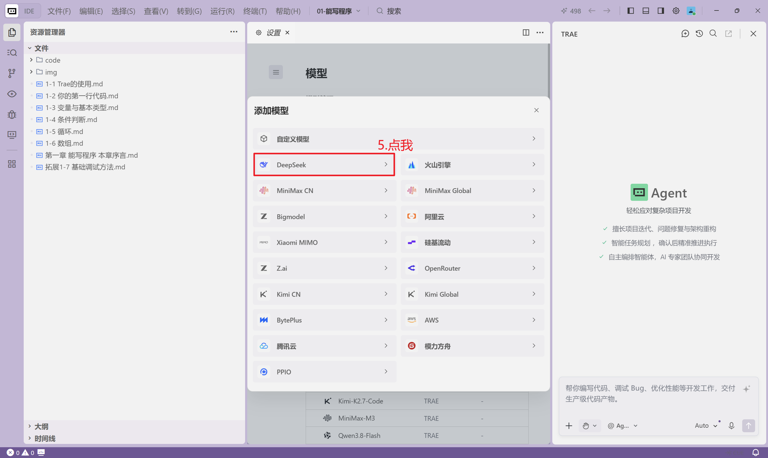Click errors and warnings in status bar

pyautogui.click(x=20, y=453)
